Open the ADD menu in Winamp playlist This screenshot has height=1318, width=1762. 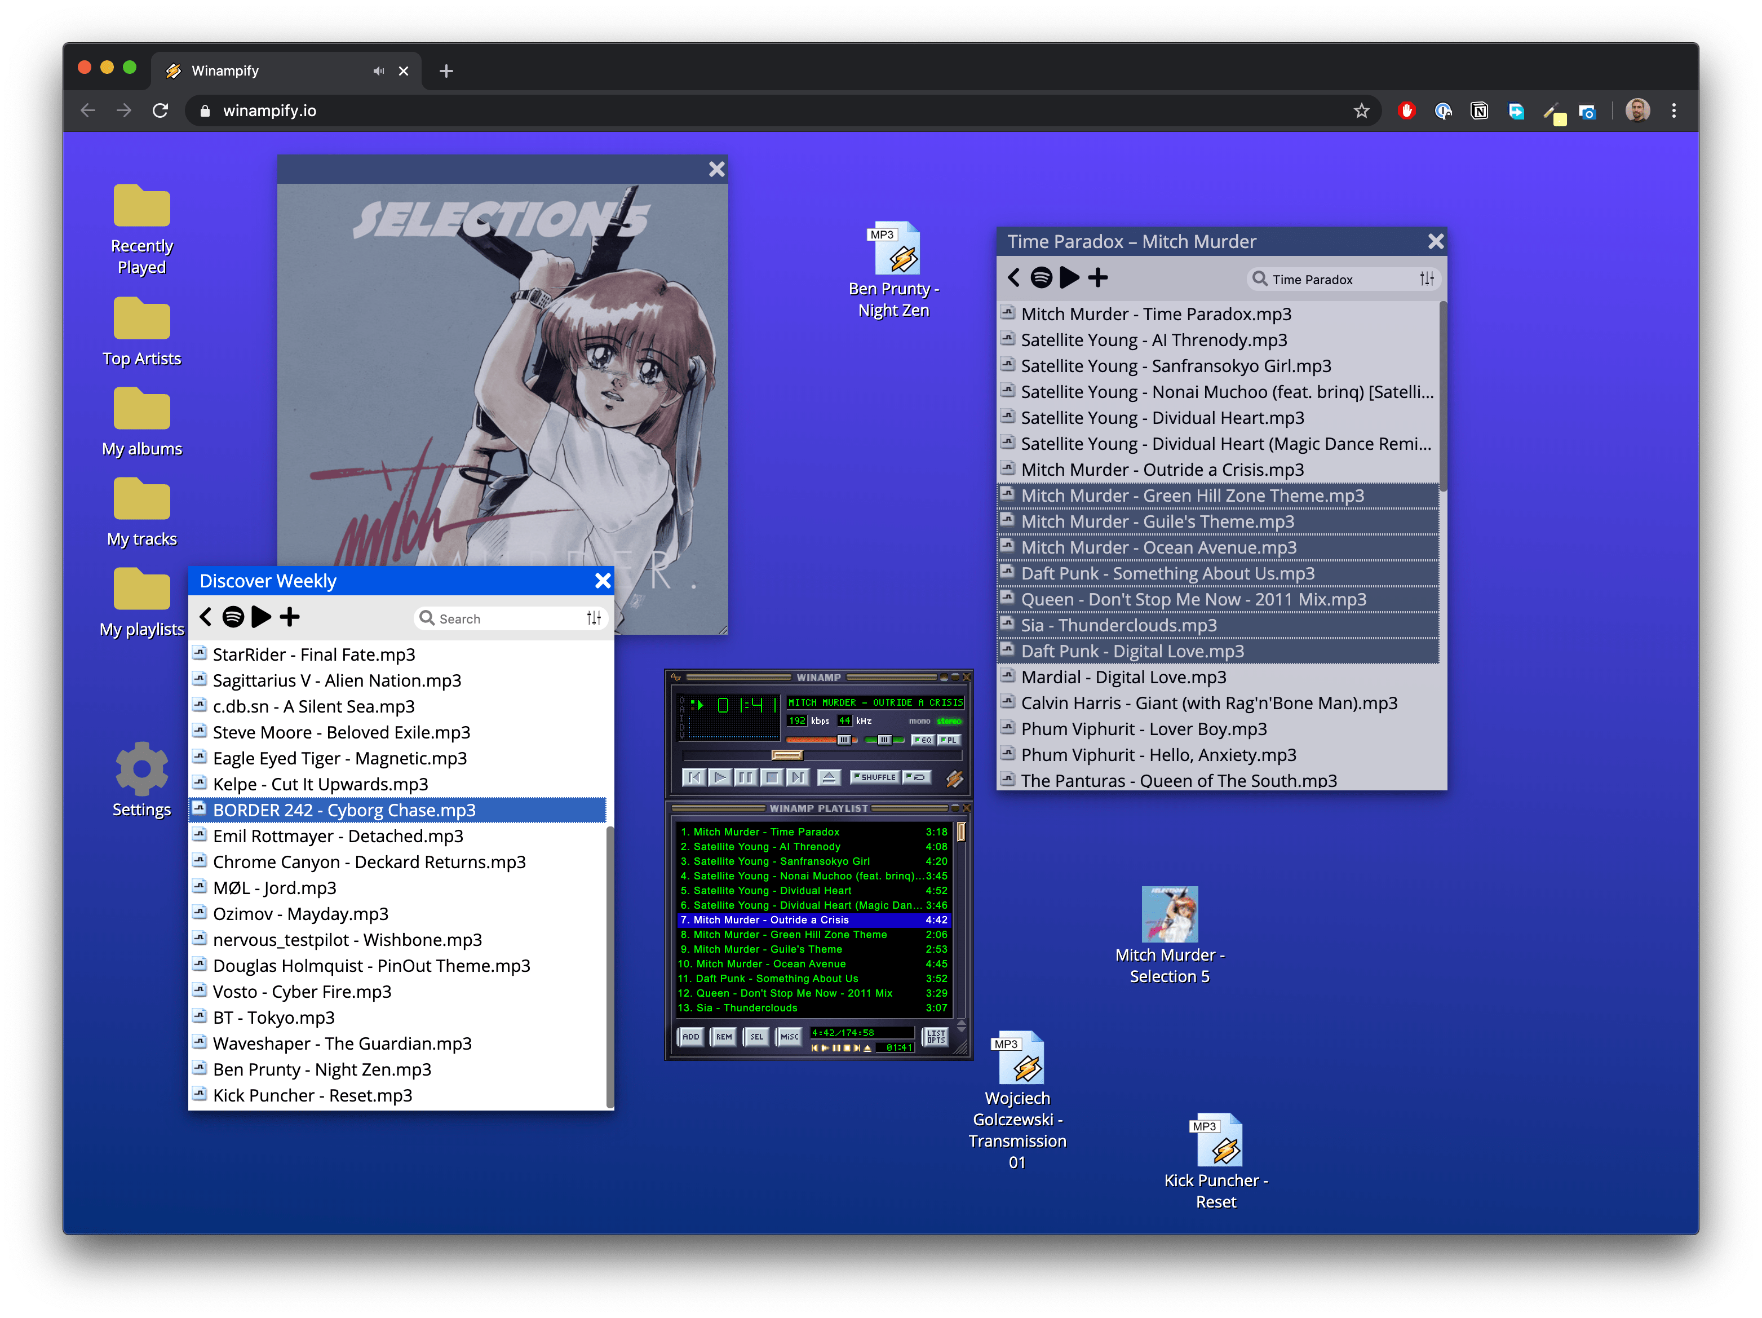(690, 1037)
